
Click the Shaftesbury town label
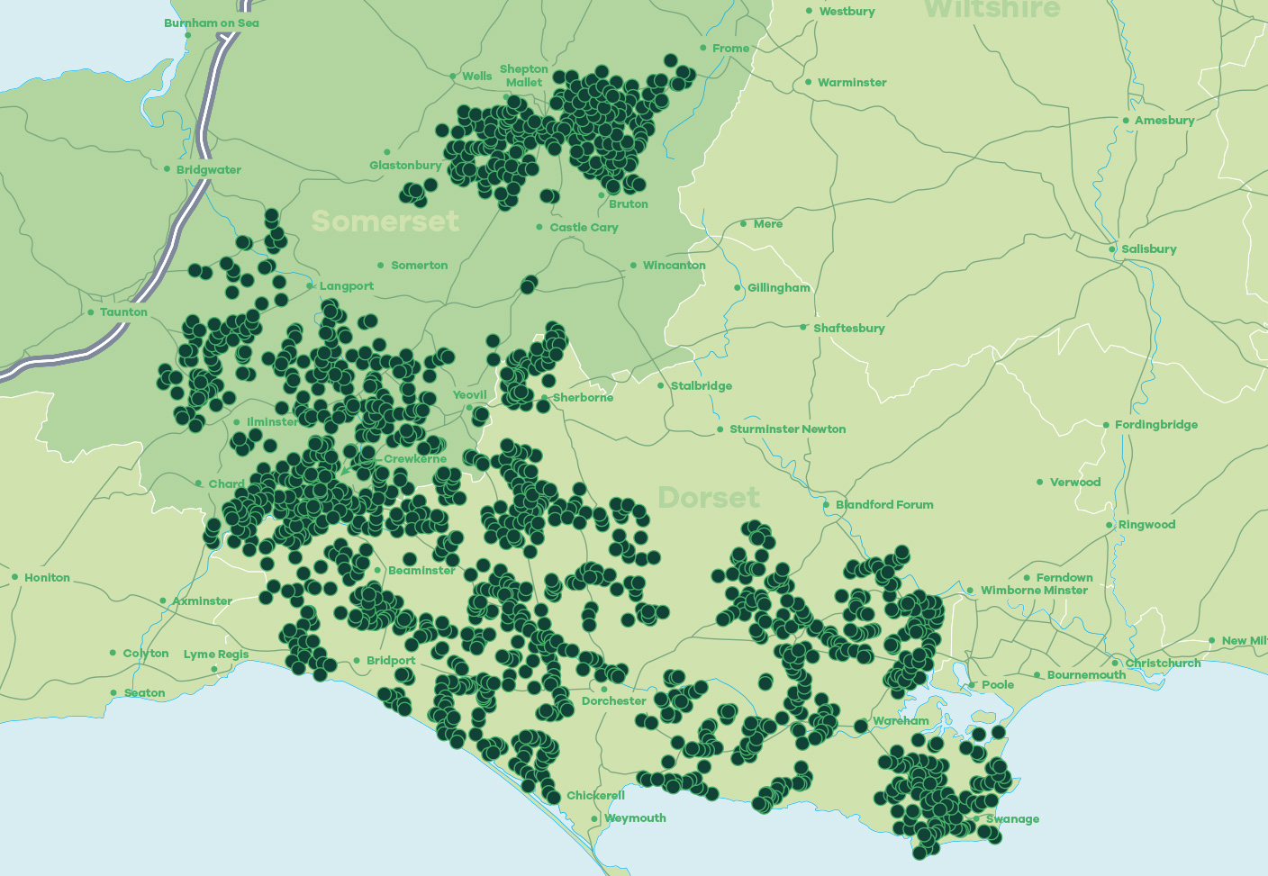(x=848, y=329)
